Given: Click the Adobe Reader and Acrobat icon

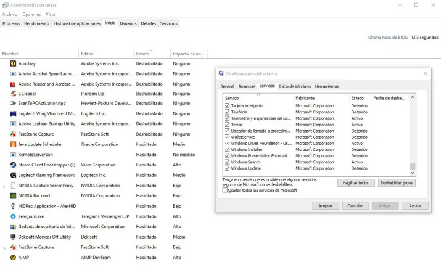Looking at the screenshot, I should pyautogui.click(x=13, y=84).
